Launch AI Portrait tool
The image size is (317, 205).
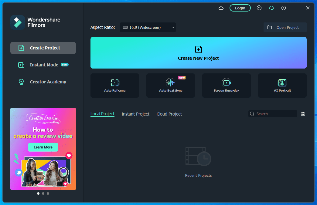point(282,86)
